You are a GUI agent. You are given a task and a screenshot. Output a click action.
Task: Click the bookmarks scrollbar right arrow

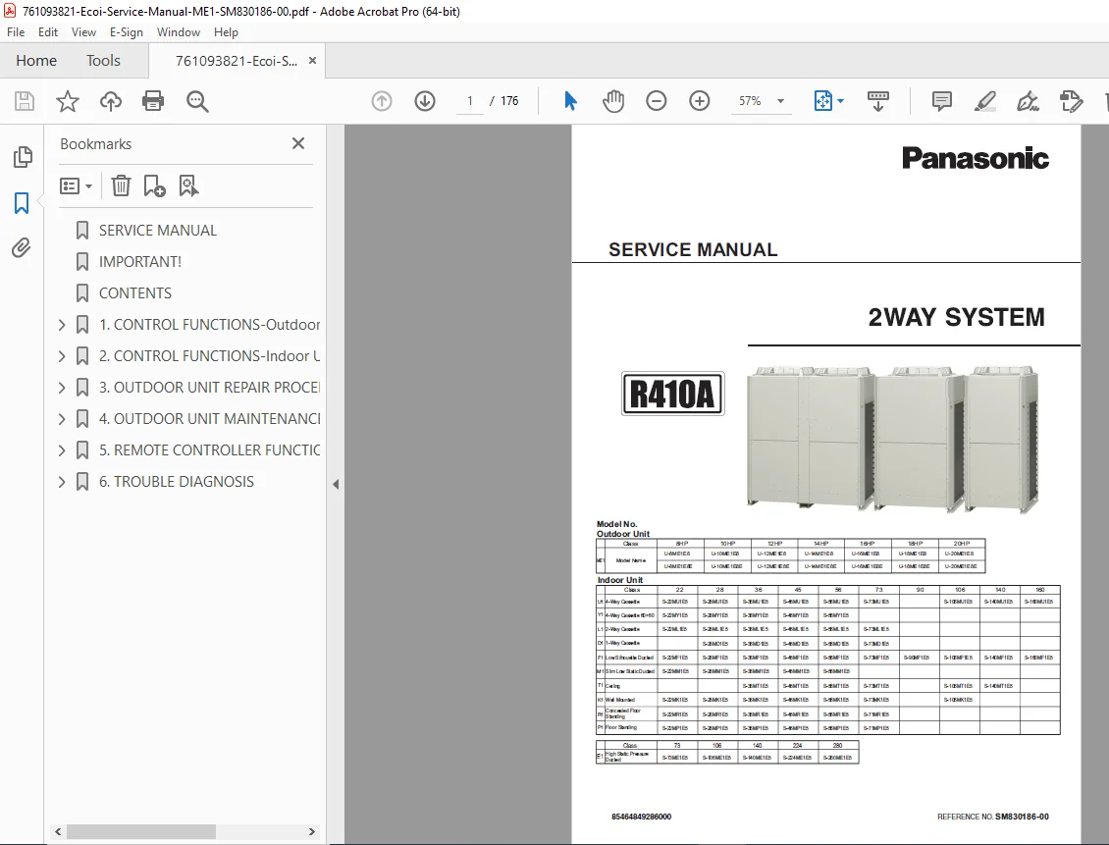pos(311,831)
